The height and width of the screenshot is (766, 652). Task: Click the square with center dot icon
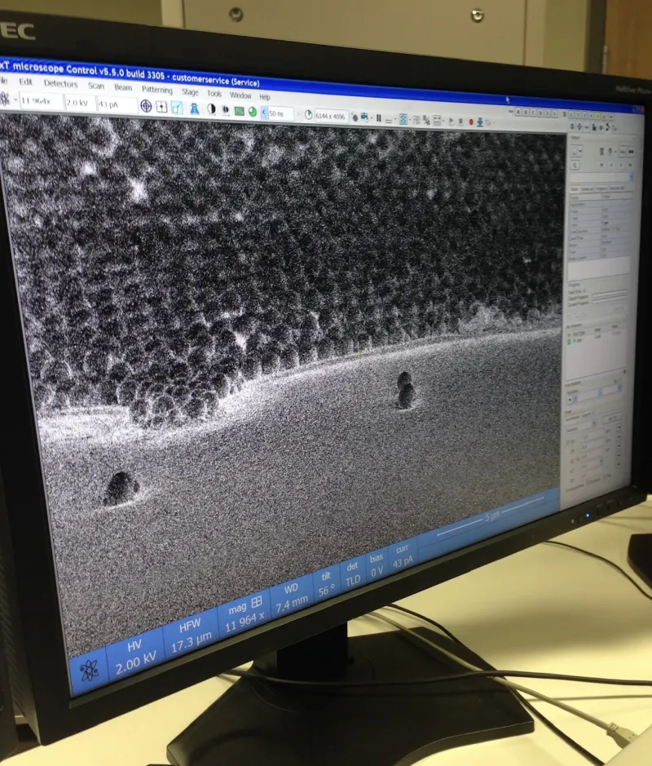(x=161, y=107)
